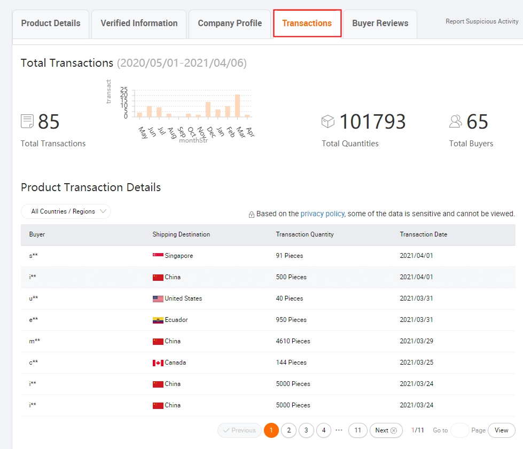523x449 pixels.
Task: Switch to Verified Information tab
Action: click(139, 23)
